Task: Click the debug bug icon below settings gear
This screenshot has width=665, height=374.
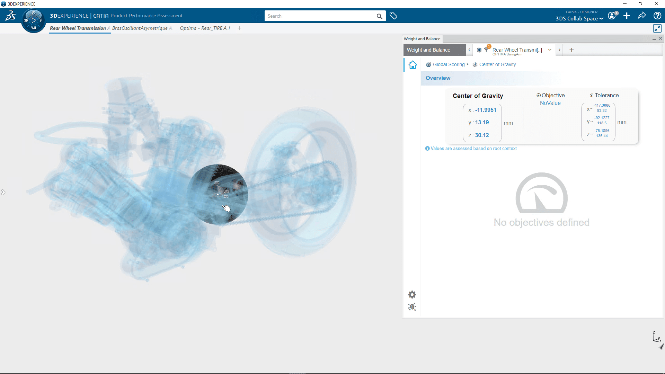Action: [412, 307]
